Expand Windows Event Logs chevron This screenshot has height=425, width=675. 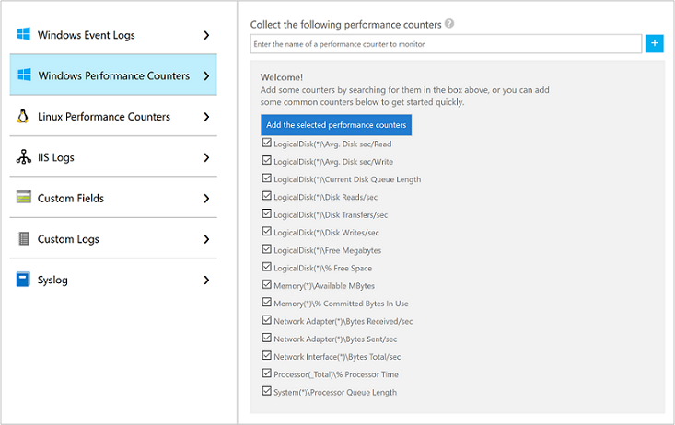coord(206,35)
